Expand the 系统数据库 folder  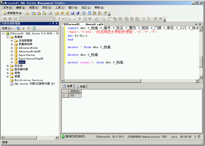[x=12, y=41]
